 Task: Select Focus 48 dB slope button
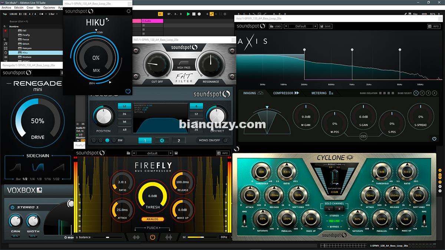[x=124, y=130]
